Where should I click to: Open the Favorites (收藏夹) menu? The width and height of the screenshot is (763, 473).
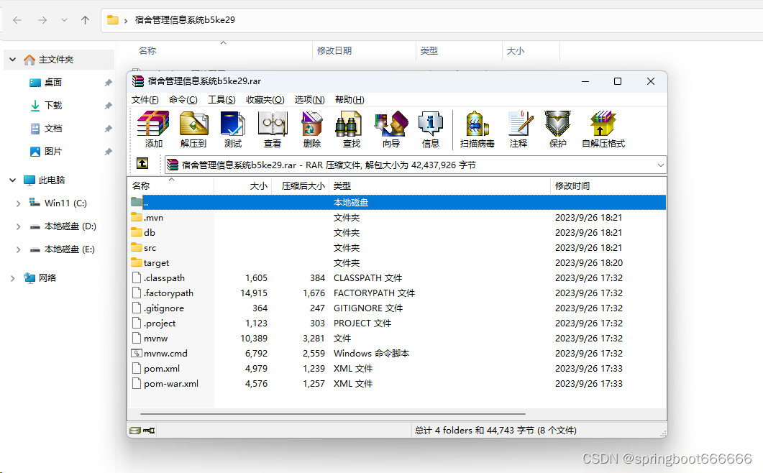265,100
